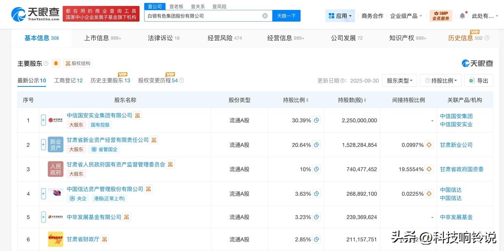504x251 pixels.
Task: Switch to the 上市信息 999+ tab
Action: (x=103, y=38)
